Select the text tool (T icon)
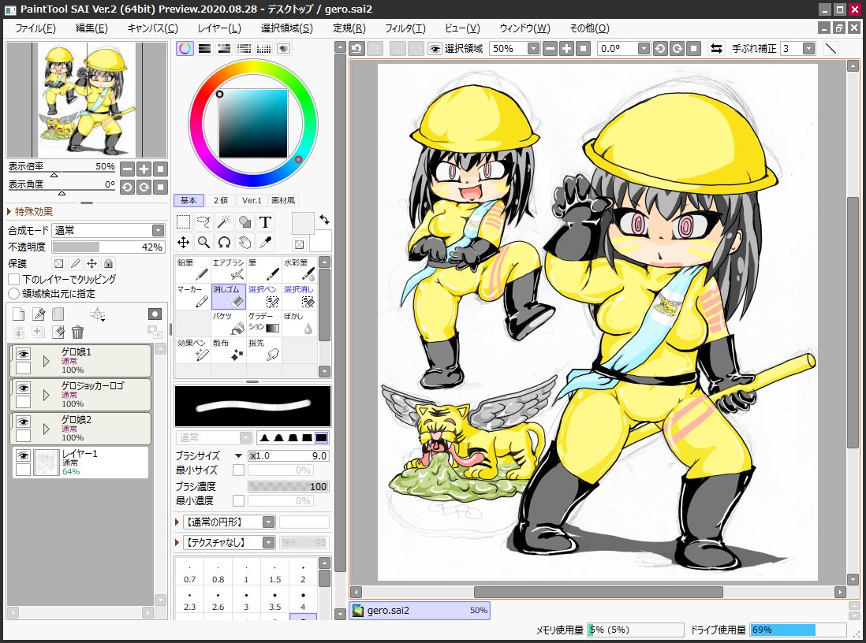This screenshot has width=866, height=643. [x=266, y=222]
